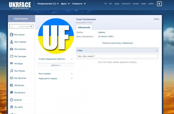Click the встановити статус link
The width and height of the screenshot is (174, 114).
[84, 23]
